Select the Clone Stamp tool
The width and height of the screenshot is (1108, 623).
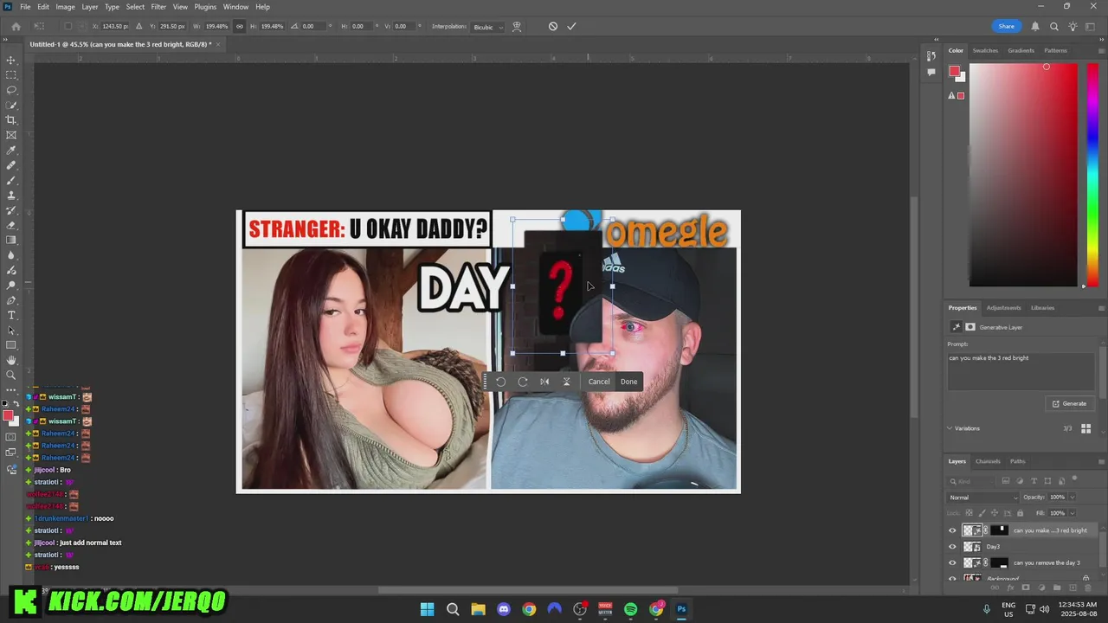[x=11, y=196]
